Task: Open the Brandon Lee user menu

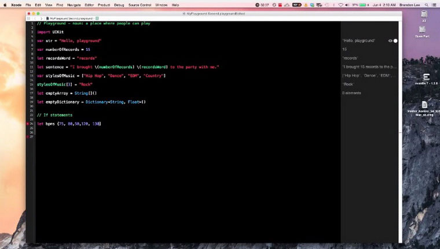Action: [410, 5]
